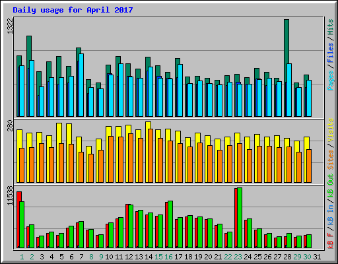338x264 pixels.
Task: Select day label '12' on the x-axis
Action: coord(129,257)
